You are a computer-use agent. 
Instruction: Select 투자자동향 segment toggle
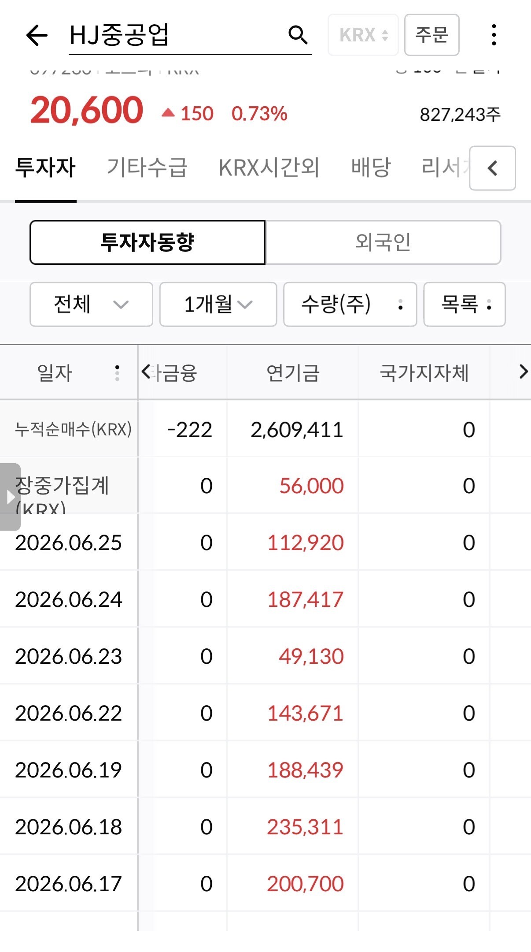click(x=147, y=242)
